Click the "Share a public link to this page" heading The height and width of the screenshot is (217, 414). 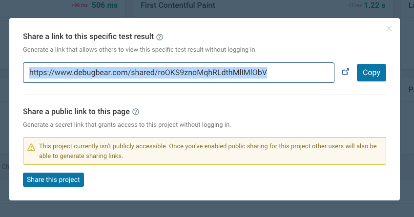[76, 111]
